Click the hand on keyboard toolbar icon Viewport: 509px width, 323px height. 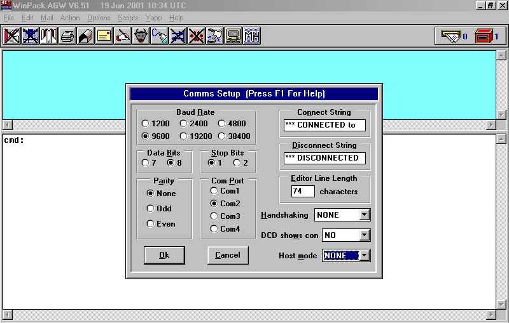pos(215,36)
